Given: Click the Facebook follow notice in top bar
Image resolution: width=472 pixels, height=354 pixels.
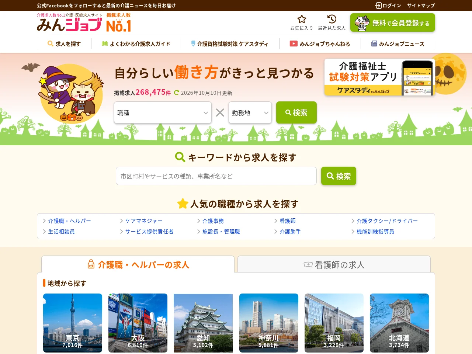Looking at the screenshot, I should [106, 6].
